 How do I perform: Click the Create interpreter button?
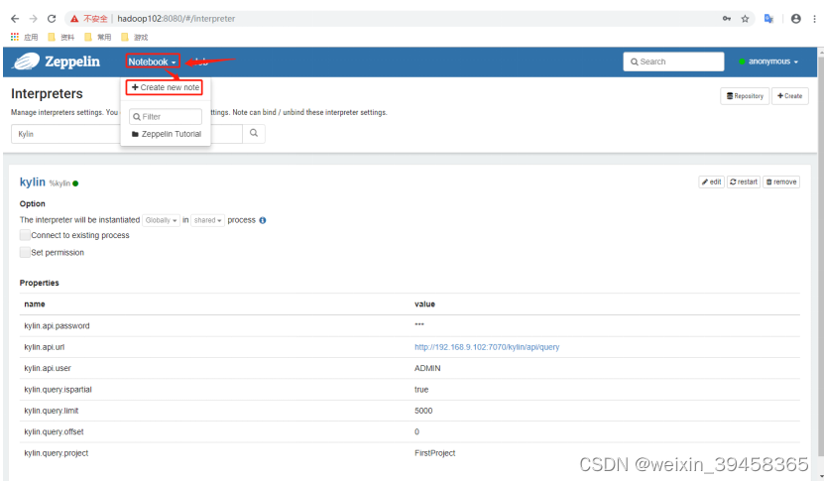tap(790, 96)
